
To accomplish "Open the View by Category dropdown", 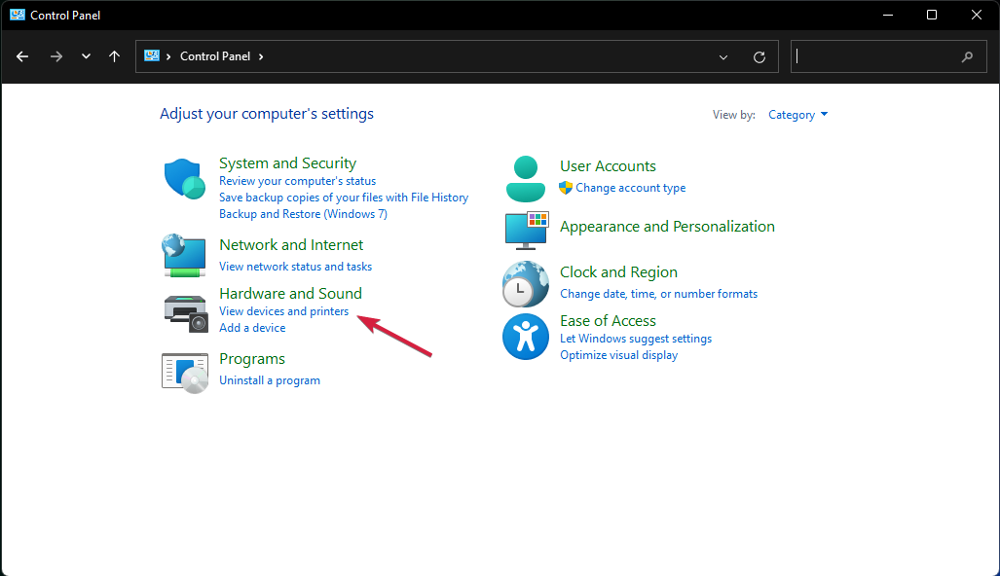I will pyautogui.click(x=797, y=115).
